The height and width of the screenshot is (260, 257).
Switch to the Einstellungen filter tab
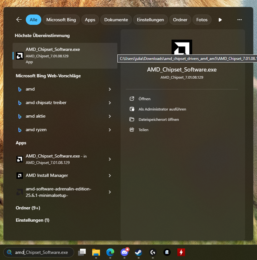pos(150,20)
